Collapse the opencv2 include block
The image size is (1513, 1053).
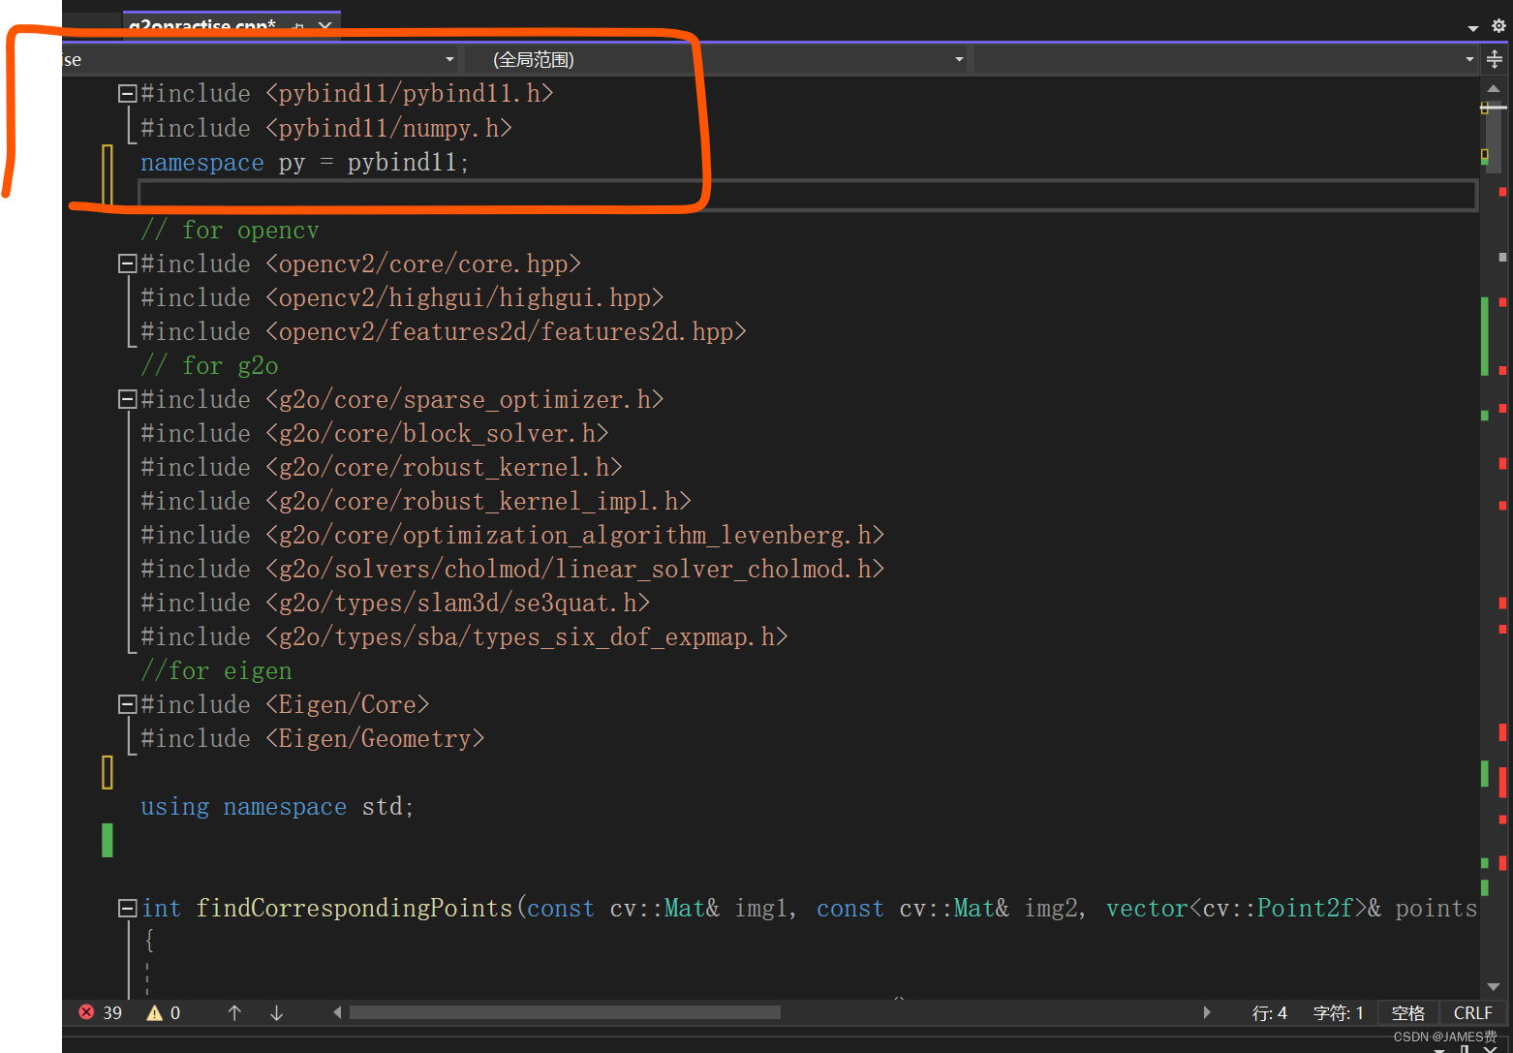[x=127, y=263]
